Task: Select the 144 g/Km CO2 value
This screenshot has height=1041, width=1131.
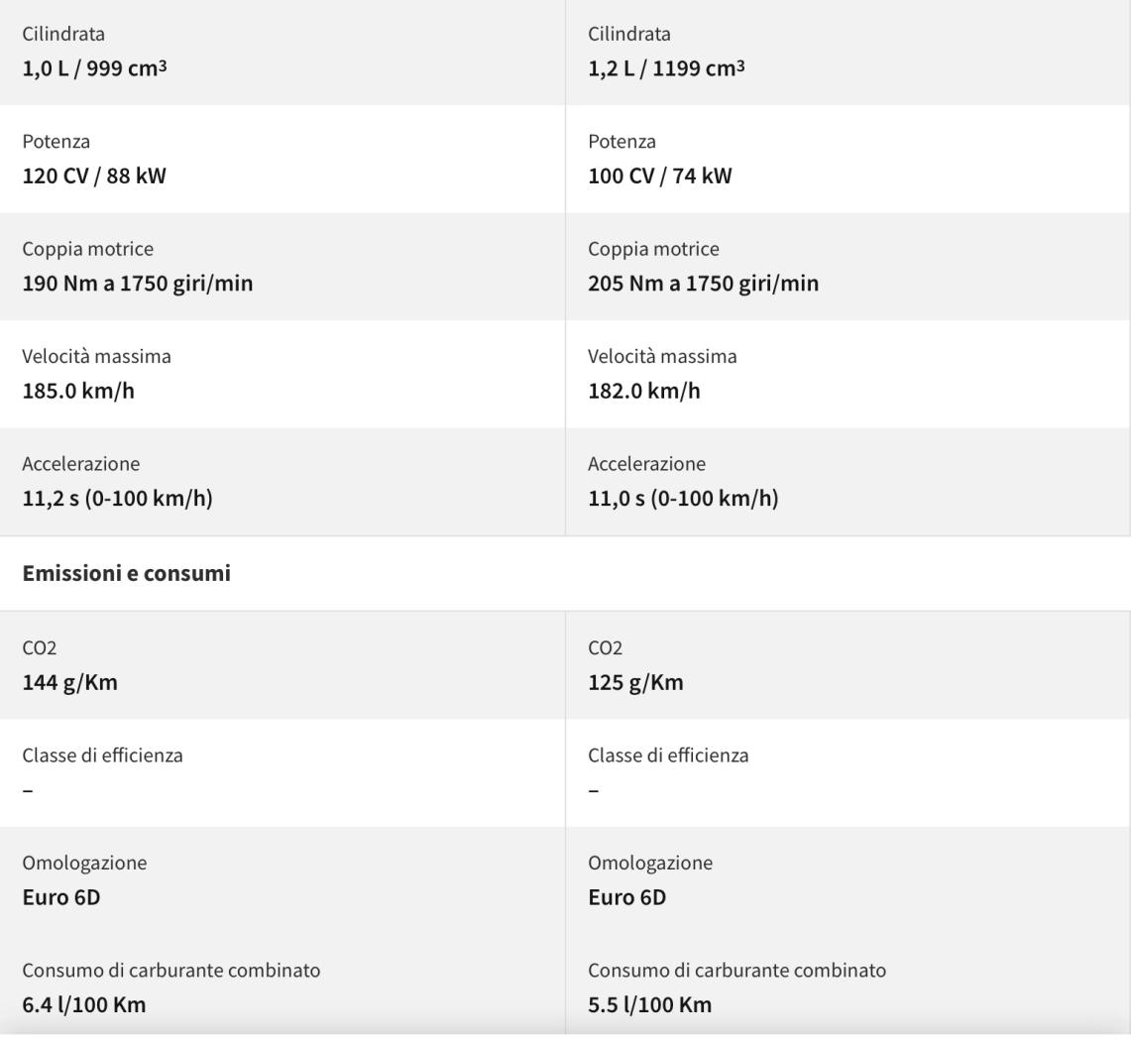Action: [x=70, y=682]
